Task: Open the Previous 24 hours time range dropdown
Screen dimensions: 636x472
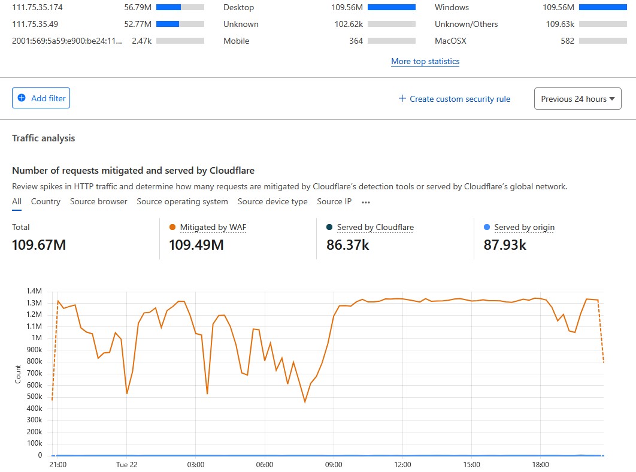Action: click(x=577, y=99)
